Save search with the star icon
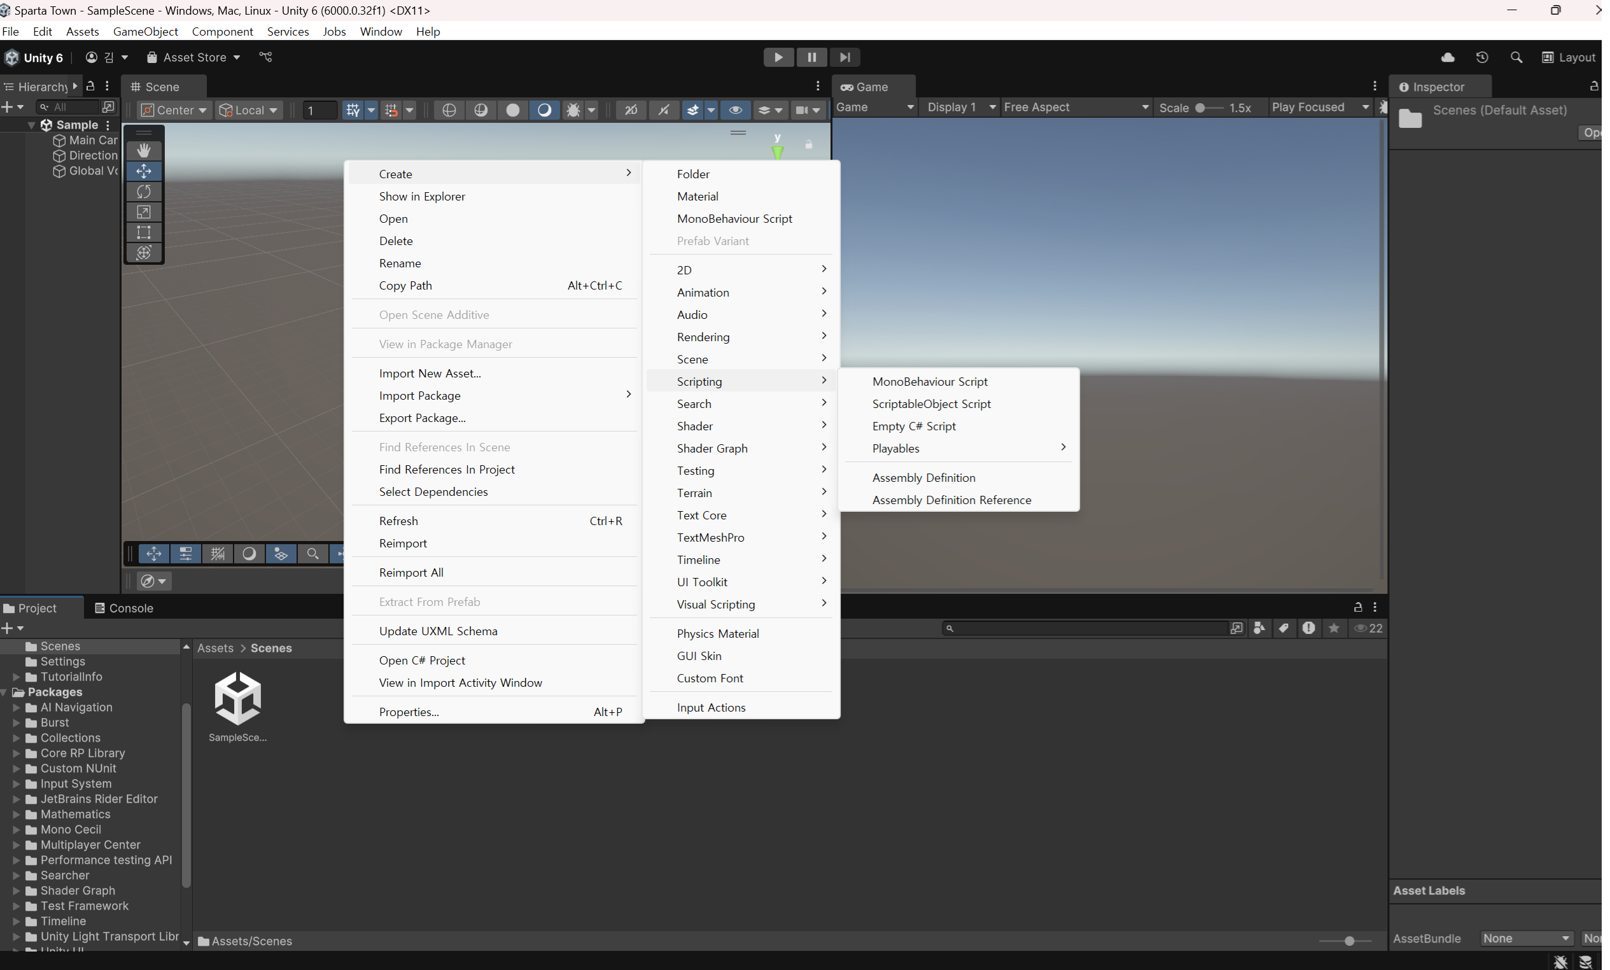This screenshot has height=970, width=1610. (1334, 628)
